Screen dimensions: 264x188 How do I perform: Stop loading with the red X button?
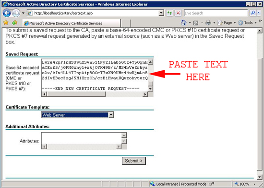pos(178,13)
